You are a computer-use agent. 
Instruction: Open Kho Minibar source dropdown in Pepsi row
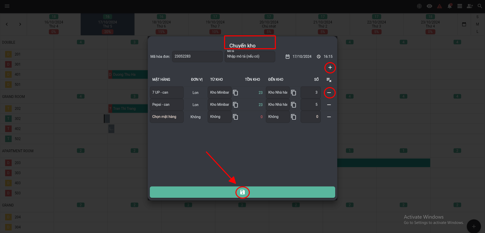click(x=220, y=105)
